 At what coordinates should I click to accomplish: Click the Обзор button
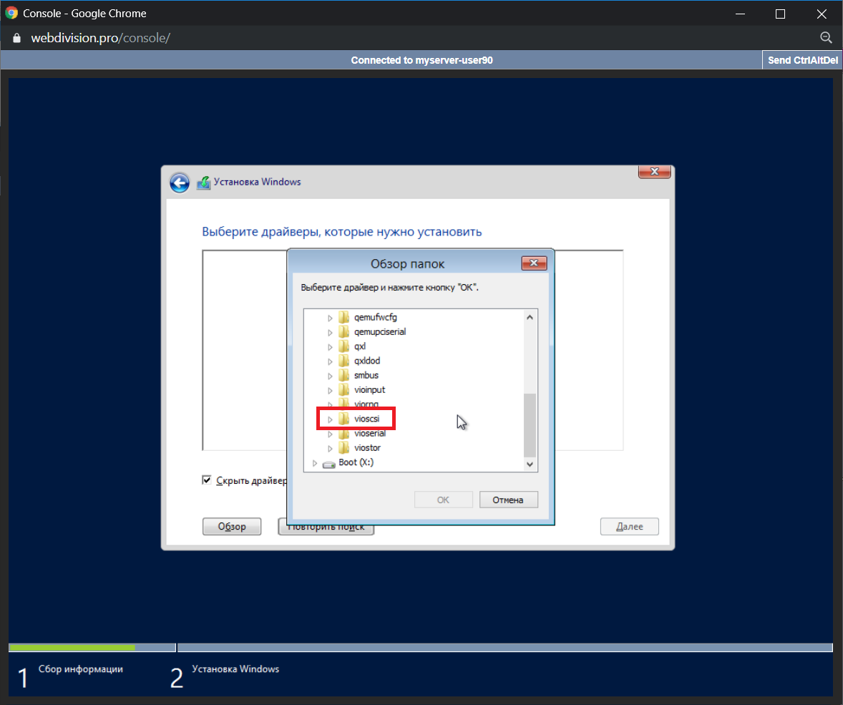click(x=232, y=527)
